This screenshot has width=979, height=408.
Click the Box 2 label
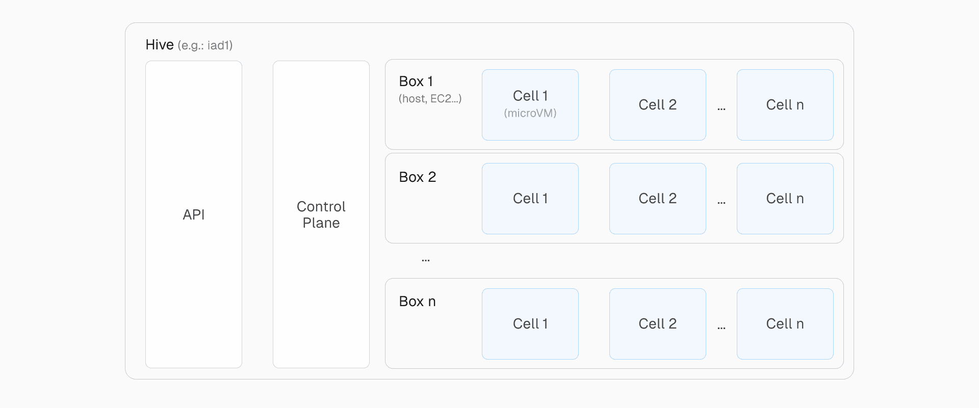coord(418,177)
